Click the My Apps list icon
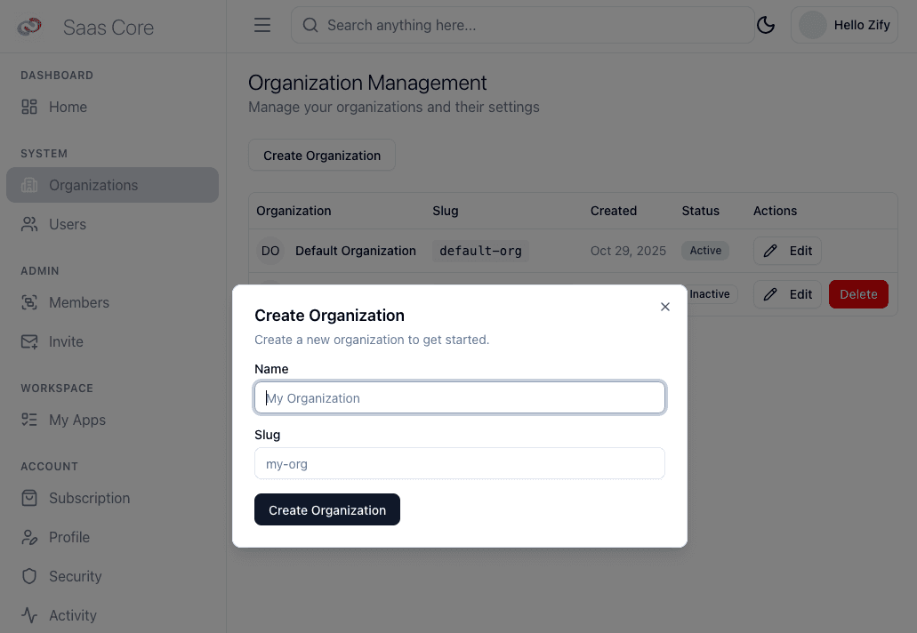917x633 pixels. (x=29, y=420)
